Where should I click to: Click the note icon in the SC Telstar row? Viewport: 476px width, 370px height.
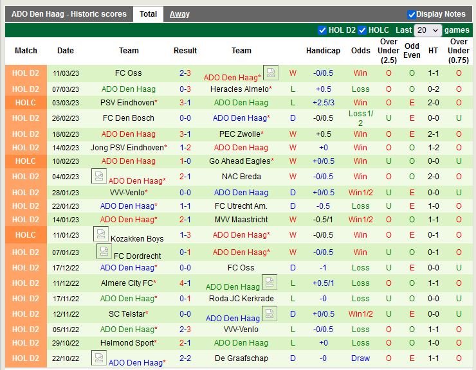[x=270, y=313]
